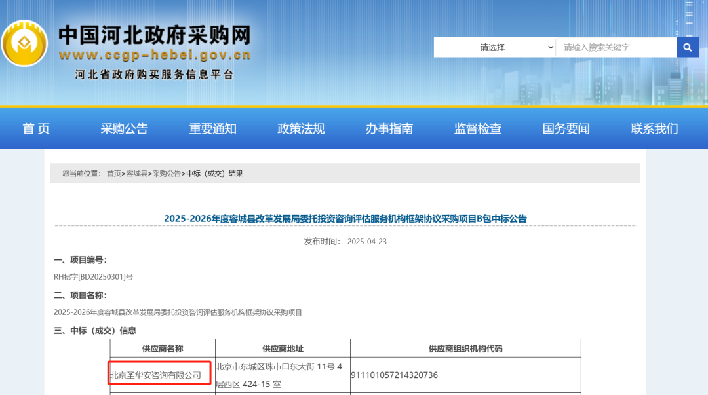Click the publish date 2025-04-23

366,242
